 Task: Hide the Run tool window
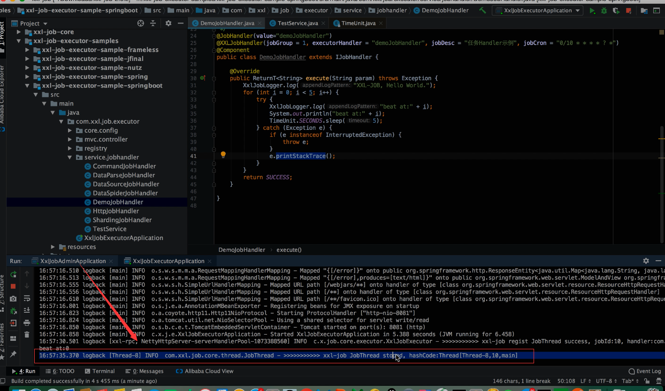click(x=658, y=261)
